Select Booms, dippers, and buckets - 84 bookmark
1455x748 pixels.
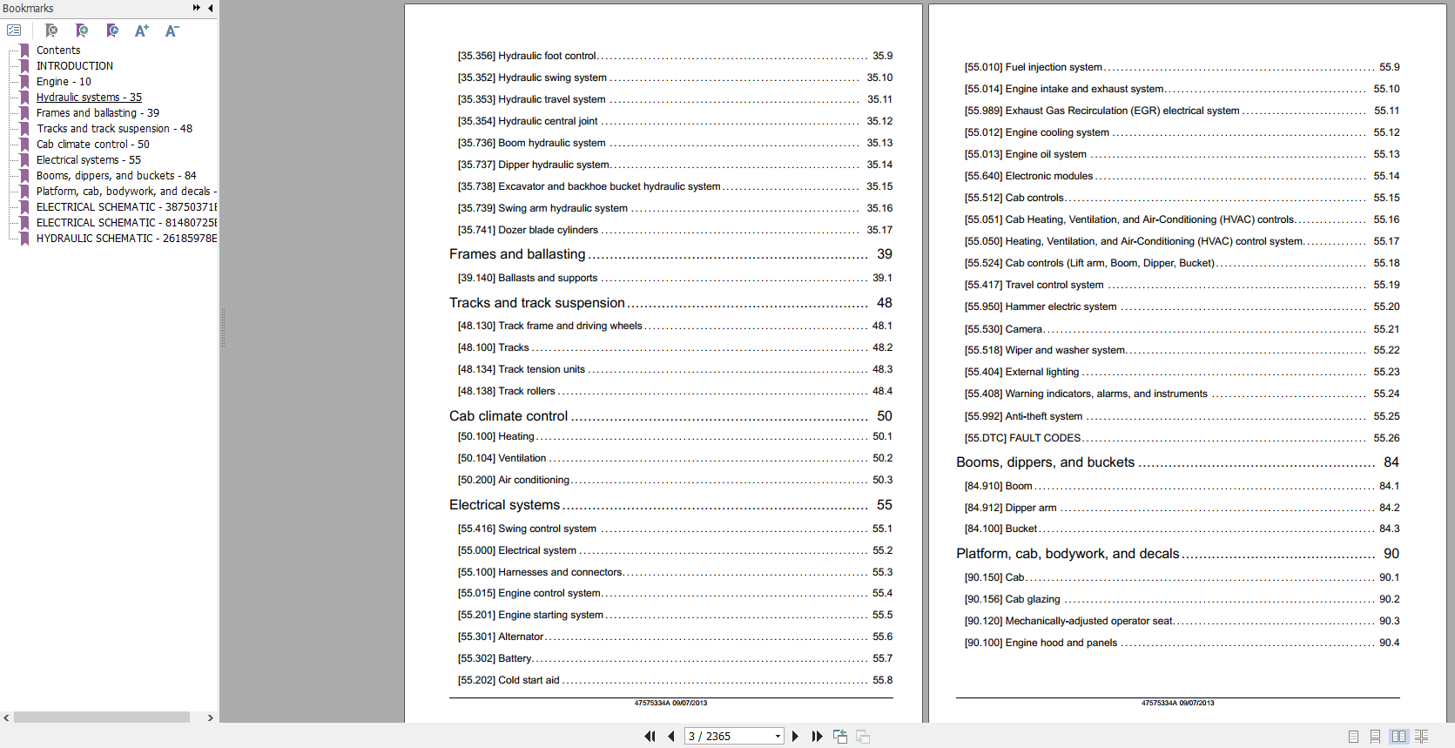(117, 176)
